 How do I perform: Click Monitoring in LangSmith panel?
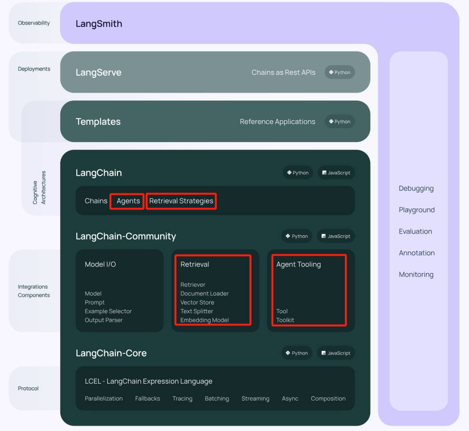(416, 274)
